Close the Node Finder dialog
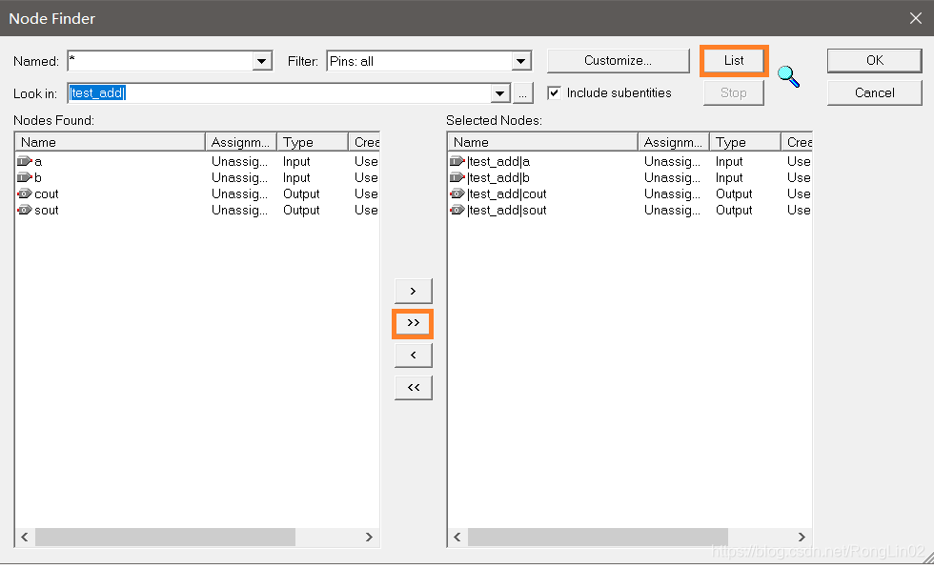The width and height of the screenshot is (934, 569). 916,18
